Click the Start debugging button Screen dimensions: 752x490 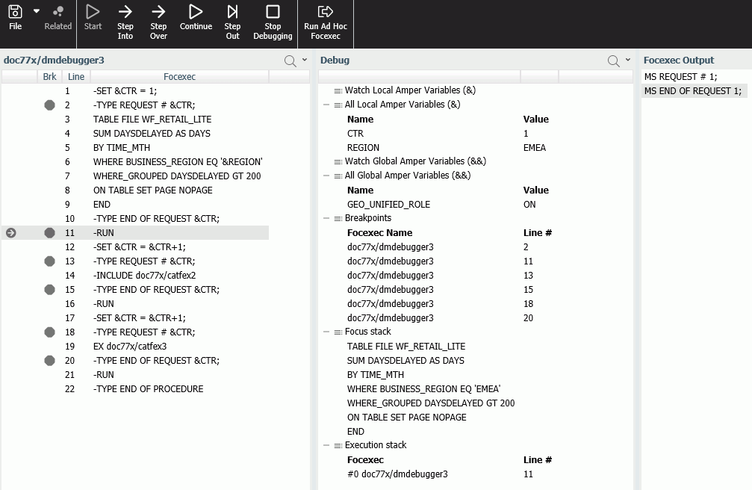click(93, 17)
